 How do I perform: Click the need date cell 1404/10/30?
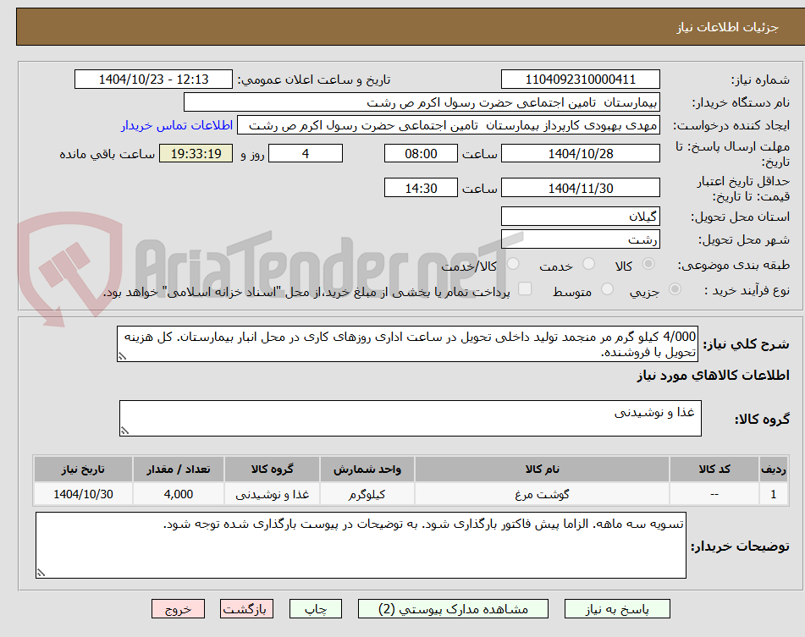pos(83,494)
